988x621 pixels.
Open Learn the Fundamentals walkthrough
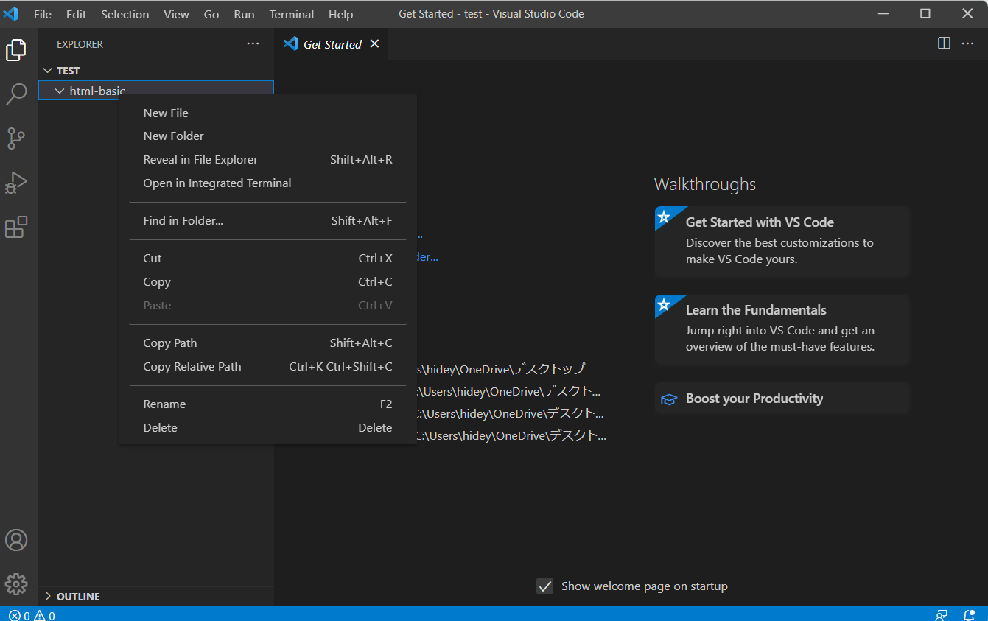[782, 329]
